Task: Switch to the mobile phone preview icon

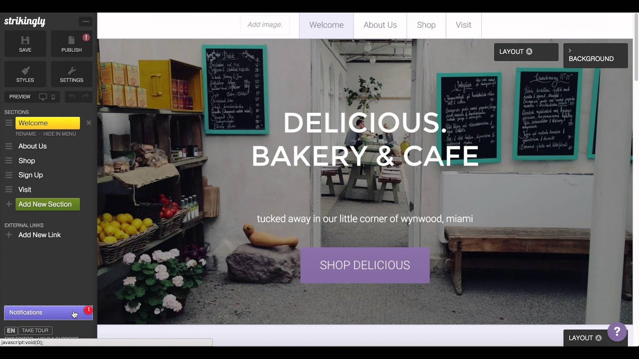Action: tap(53, 97)
